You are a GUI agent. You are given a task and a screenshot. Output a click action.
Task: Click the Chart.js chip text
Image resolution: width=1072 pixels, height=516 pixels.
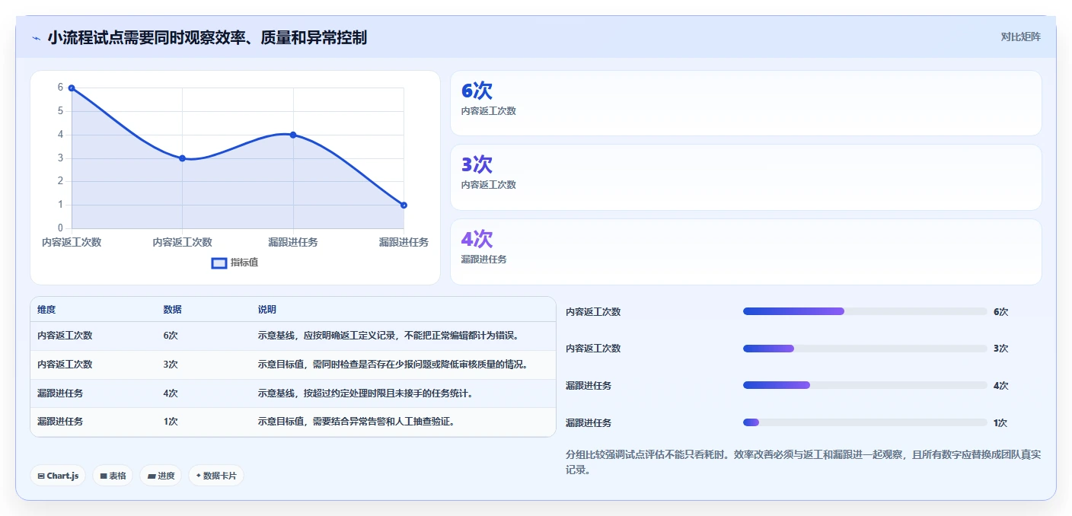tap(62, 476)
